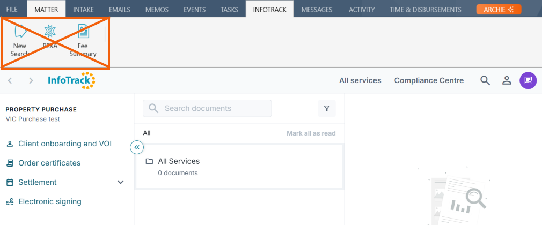The width and height of the screenshot is (542, 225).
Task: Expand the Settlement chevron
Action: click(x=121, y=182)
